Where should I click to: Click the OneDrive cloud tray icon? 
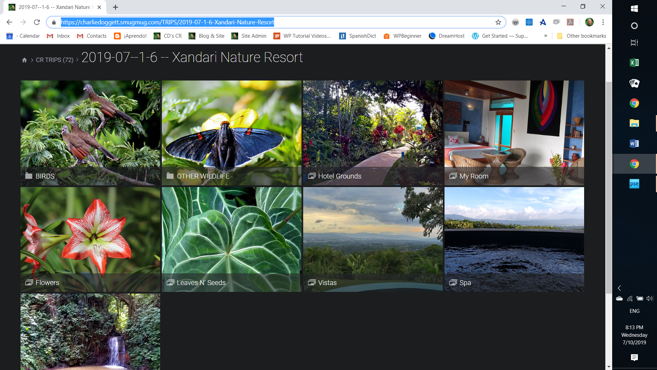619,298
